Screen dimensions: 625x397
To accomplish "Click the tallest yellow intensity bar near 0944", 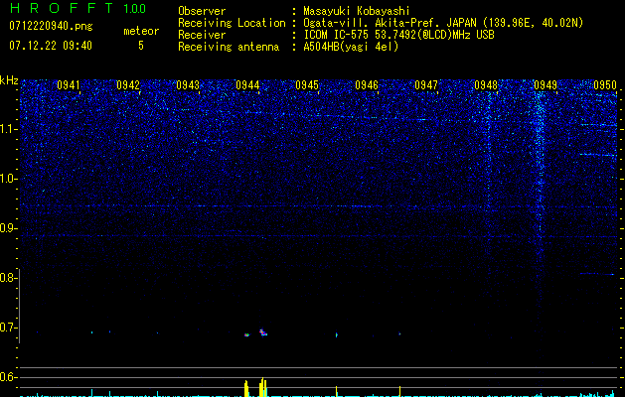I will pos(262,387).
